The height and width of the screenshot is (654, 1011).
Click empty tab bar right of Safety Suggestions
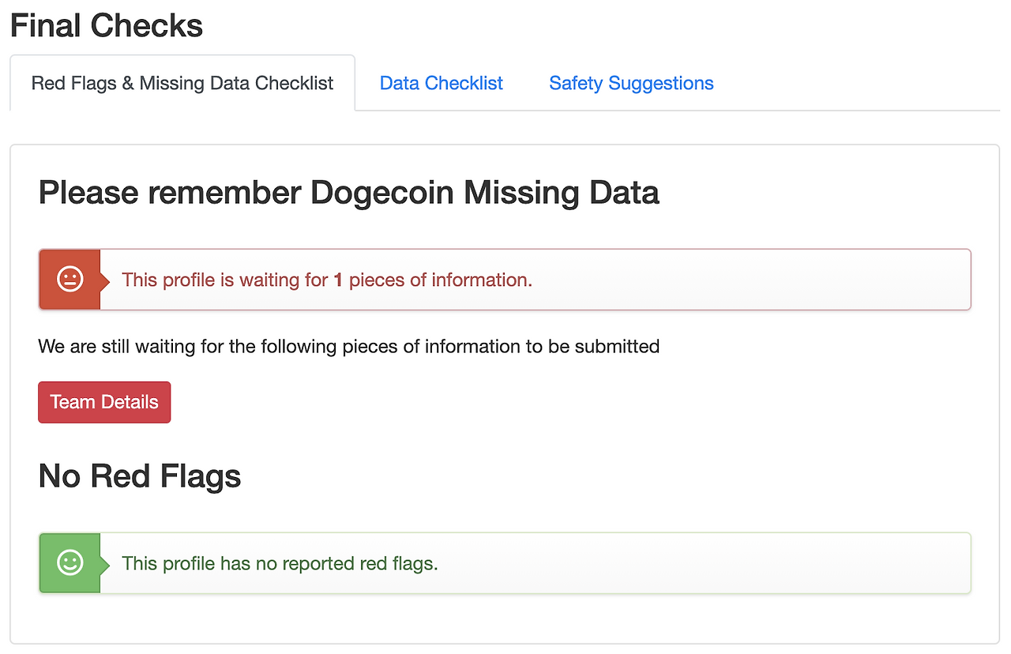click(853, 84)
